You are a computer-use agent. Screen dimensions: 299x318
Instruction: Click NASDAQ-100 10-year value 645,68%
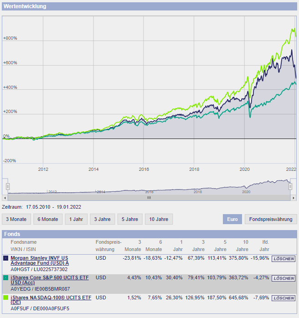[x=238, y=297]
